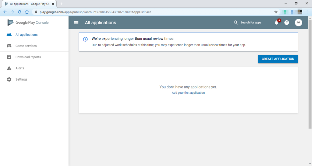Open Chrome three-dot menu

point(307,12)
